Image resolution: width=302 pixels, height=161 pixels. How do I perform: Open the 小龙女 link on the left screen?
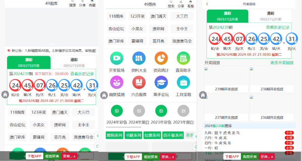click(39, 125)
